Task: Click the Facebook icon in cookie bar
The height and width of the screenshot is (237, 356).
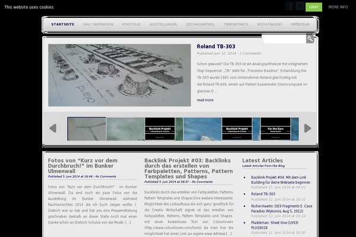Action: click(x=290, y=6)
